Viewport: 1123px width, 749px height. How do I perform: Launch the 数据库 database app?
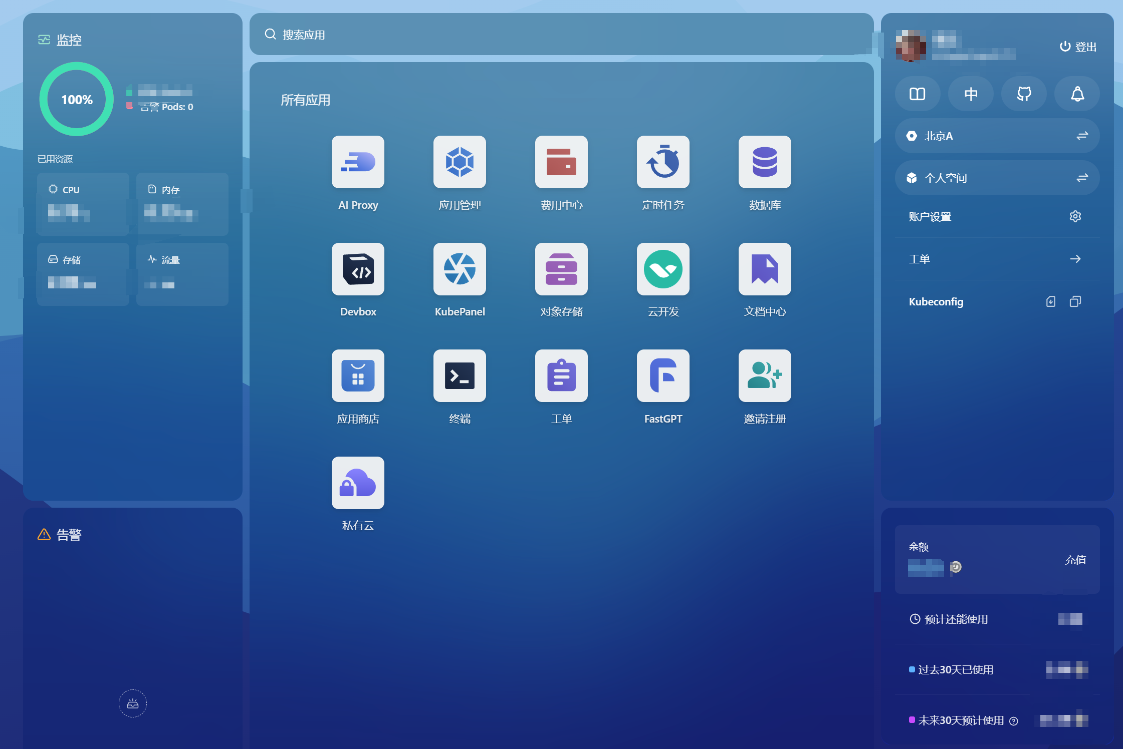click(765, 162)
